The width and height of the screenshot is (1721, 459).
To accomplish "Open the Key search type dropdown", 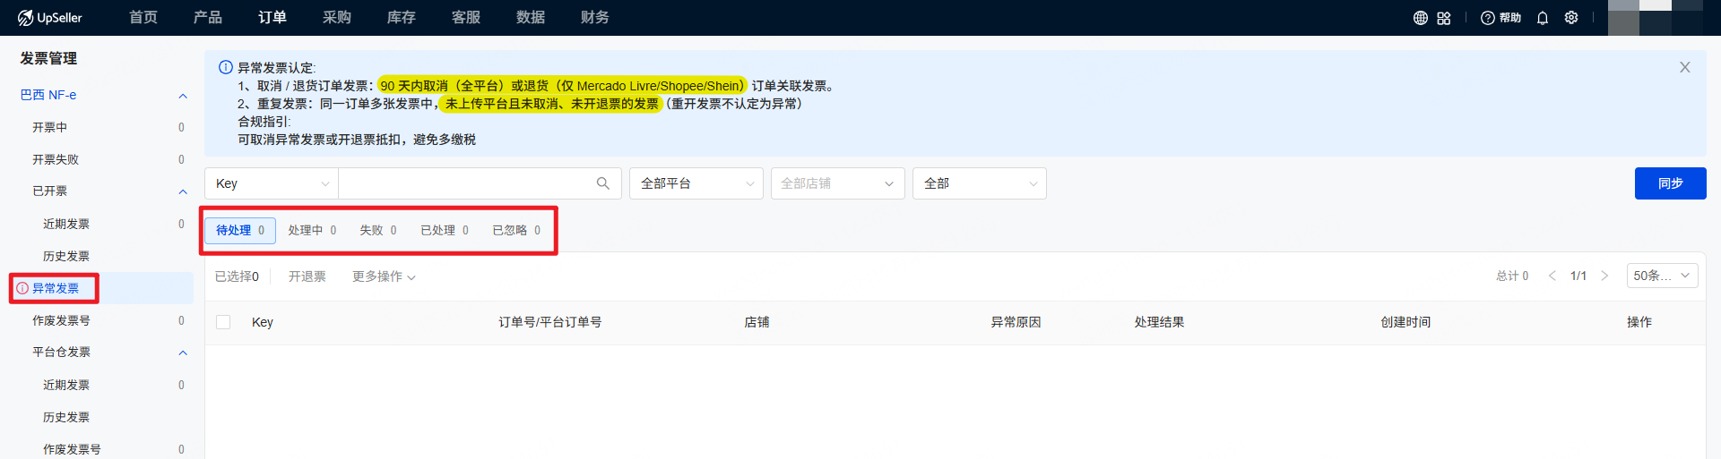I will click(272, 183).
